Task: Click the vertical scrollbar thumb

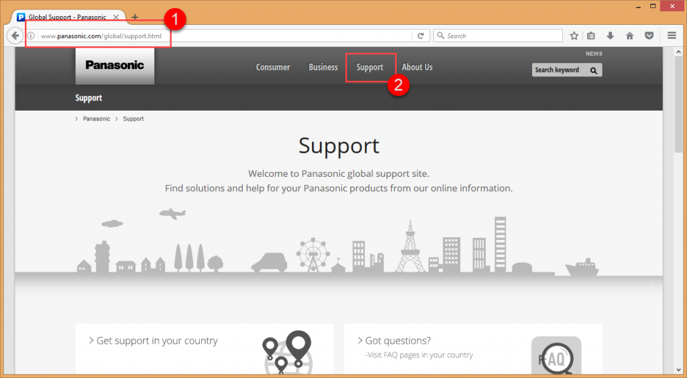Action: point(679,104)
